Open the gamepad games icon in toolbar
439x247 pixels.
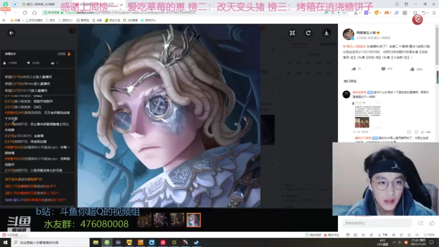(x=387, y=13)
